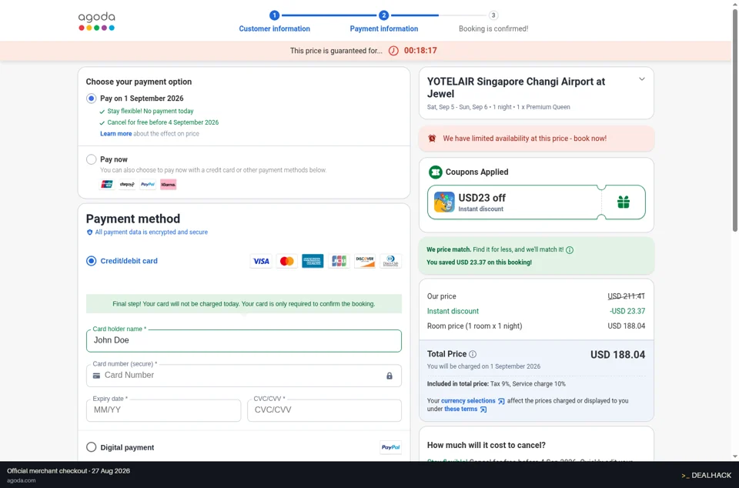The width and height of the screenshot is (739, 488).
Task: Expand the YOTELAIR hotel booking details
Action: coord(641,79)
